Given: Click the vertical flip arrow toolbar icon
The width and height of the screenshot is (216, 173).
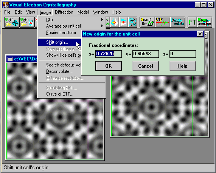Looking at the screenshot, I should 123,22.
